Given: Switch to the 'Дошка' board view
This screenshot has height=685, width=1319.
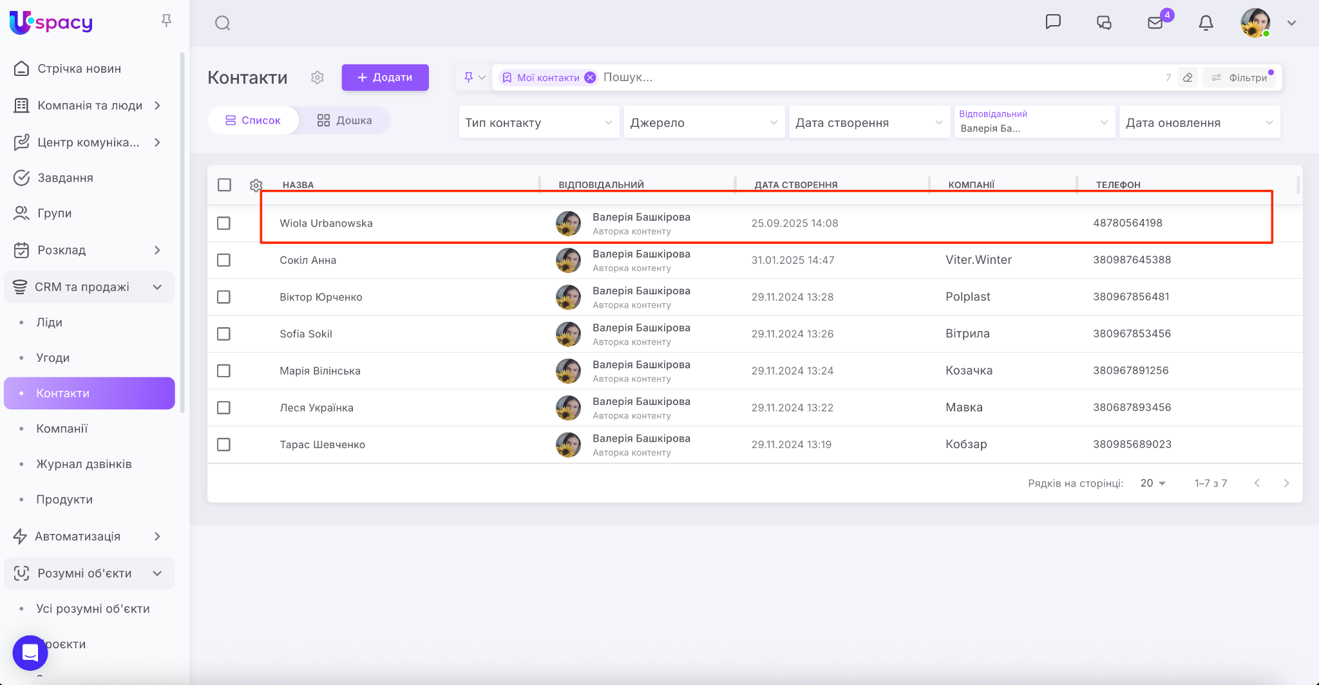Looking at the screenshot, I should 345,120.
